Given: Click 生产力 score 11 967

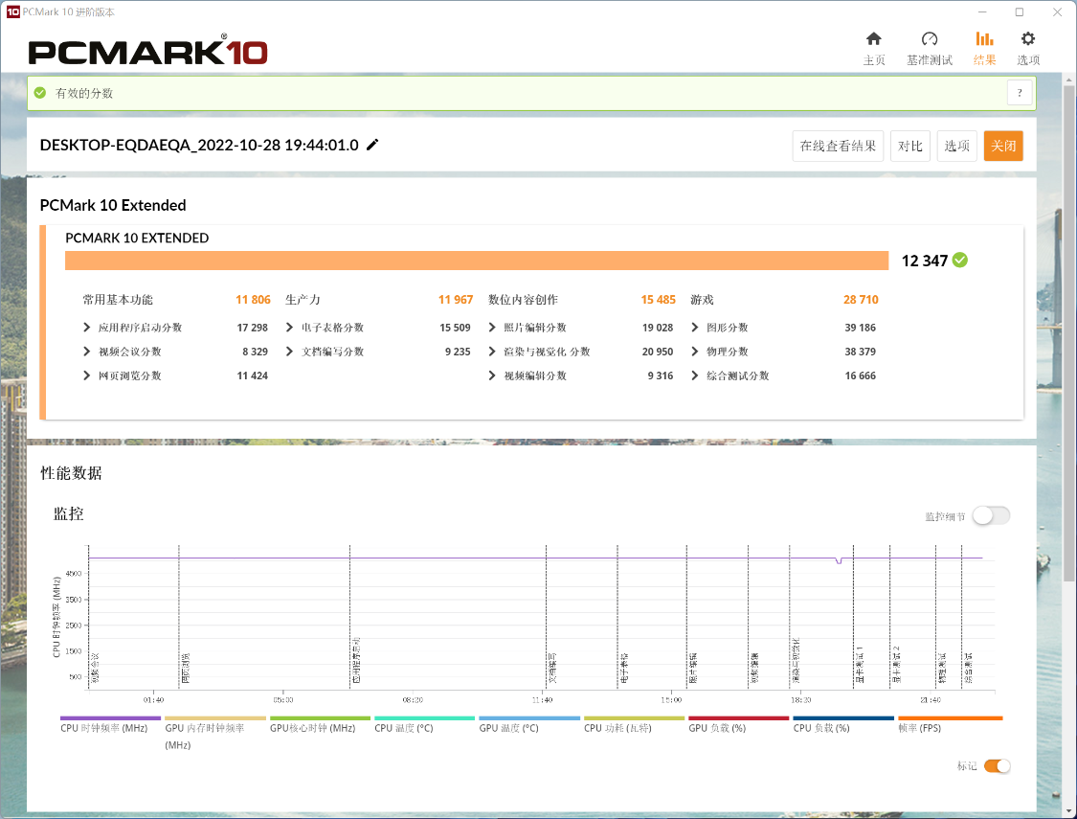Looking at the screenshot, I should [x=456, y=300].
